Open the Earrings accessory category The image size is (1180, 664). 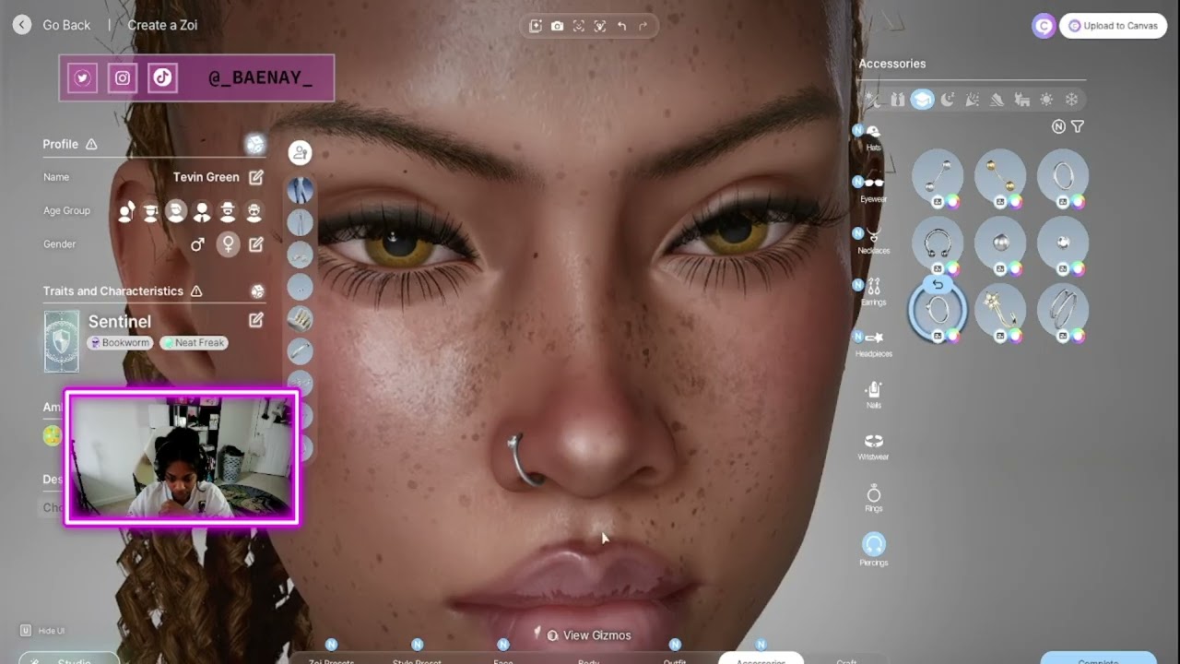tap(873, 291)
